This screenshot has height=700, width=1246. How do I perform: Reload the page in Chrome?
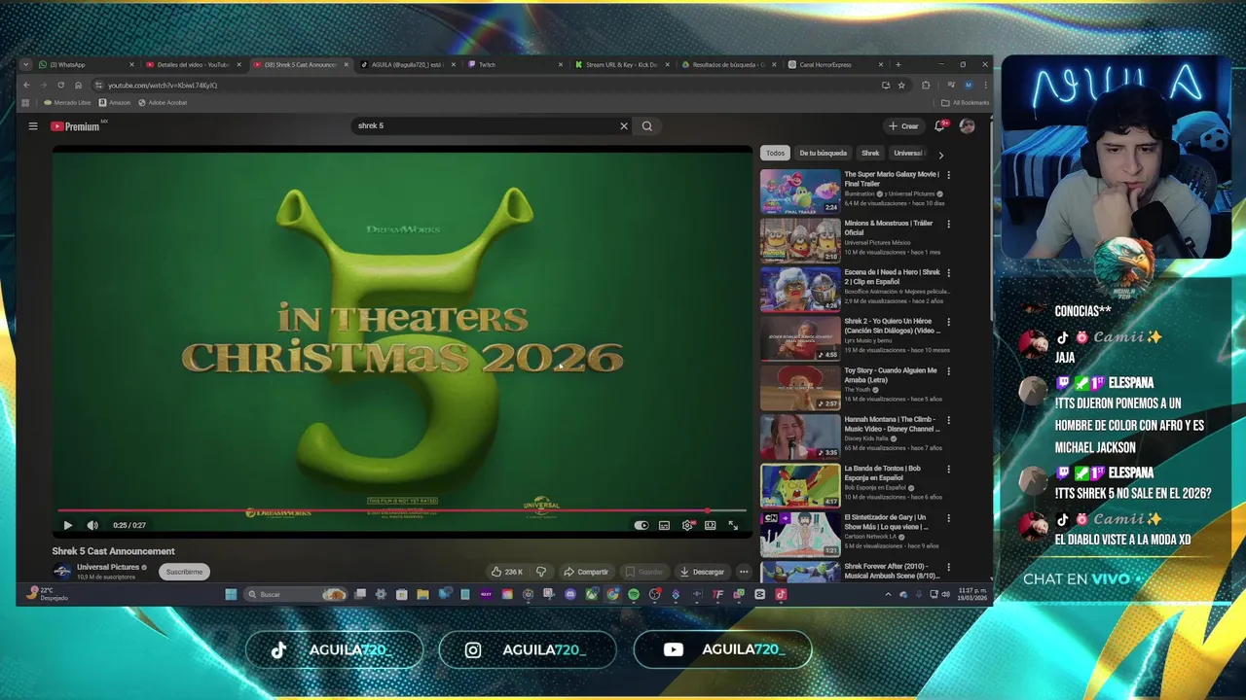[60, 85]
